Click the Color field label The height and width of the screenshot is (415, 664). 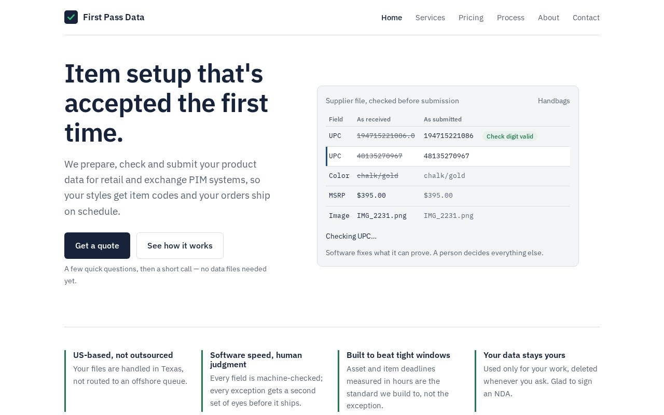pyautogui.click(x=339, y=176)
